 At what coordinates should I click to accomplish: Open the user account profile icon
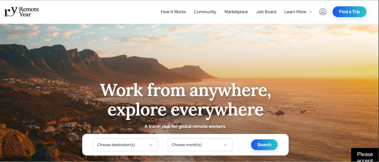(323, 12)
